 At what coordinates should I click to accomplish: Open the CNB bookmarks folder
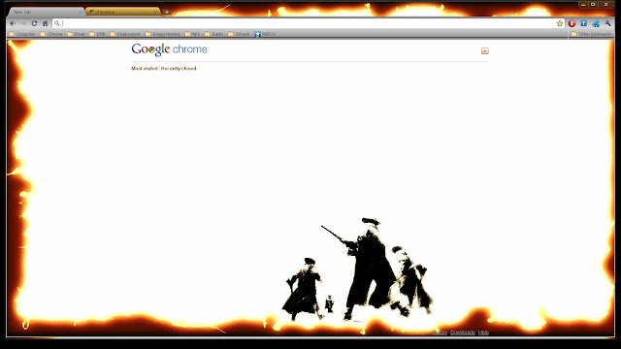pos(97,35)
